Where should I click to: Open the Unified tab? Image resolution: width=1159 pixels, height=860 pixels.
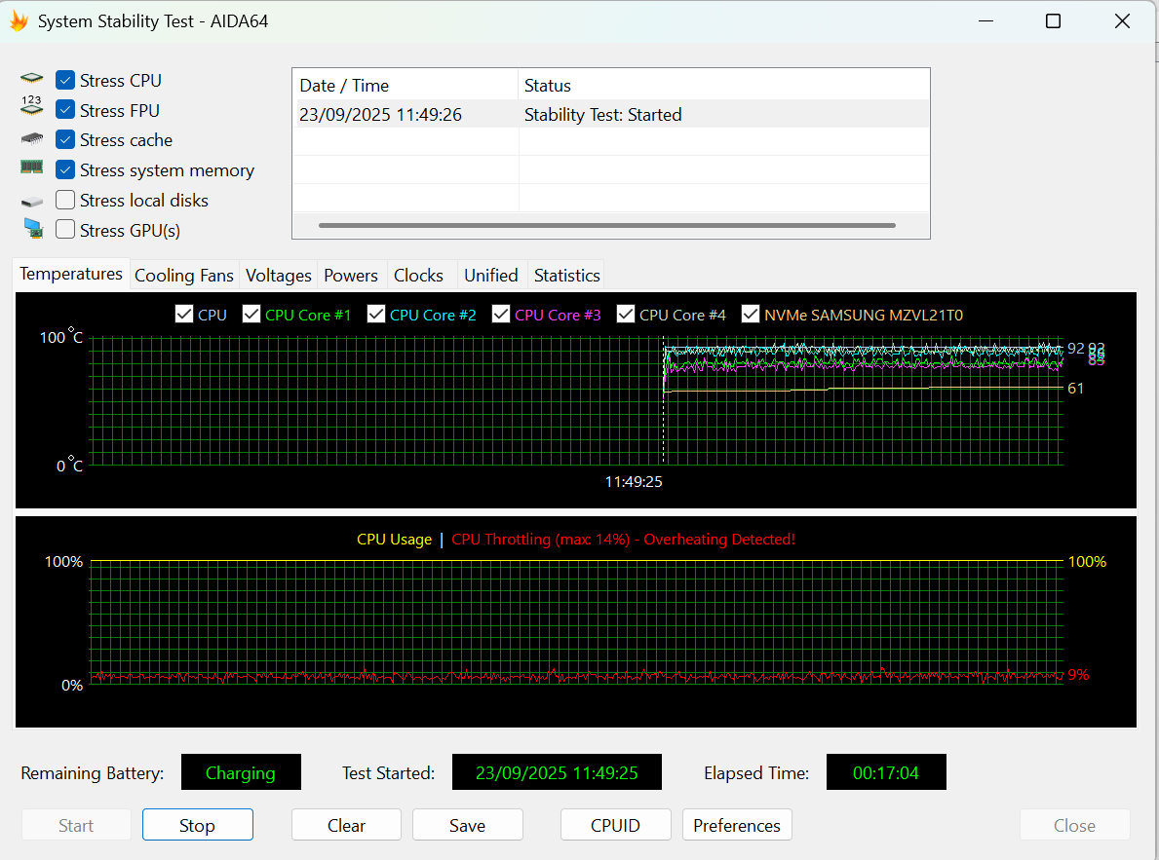click(491, 276)
